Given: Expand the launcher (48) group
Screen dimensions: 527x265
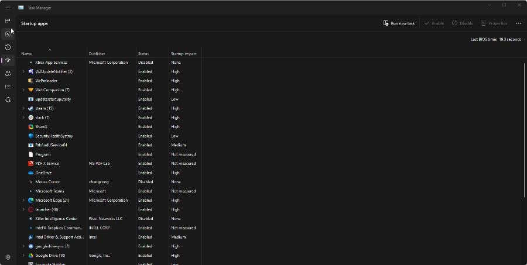Looking at the screenshot, I should 23,209.
